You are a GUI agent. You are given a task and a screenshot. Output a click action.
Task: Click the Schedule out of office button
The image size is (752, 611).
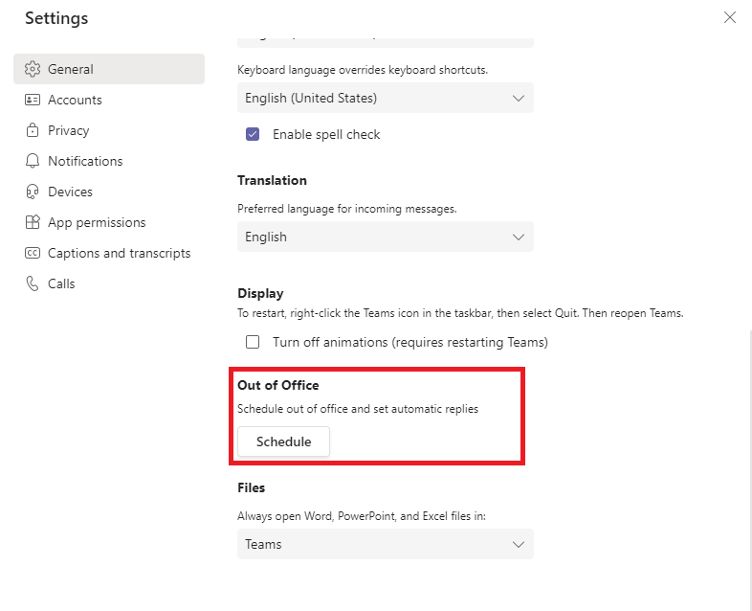click(283, 441)
